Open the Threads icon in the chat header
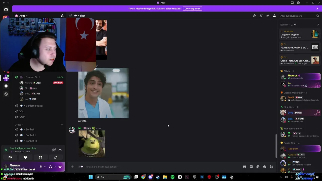This screenshot has width=322, height=181. (x=254, y=16)
